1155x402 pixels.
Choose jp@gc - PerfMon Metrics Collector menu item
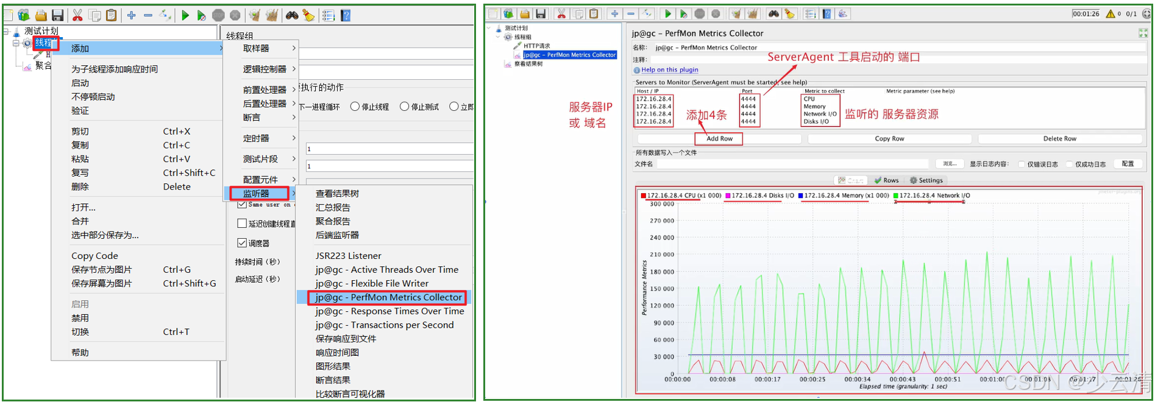388,297
